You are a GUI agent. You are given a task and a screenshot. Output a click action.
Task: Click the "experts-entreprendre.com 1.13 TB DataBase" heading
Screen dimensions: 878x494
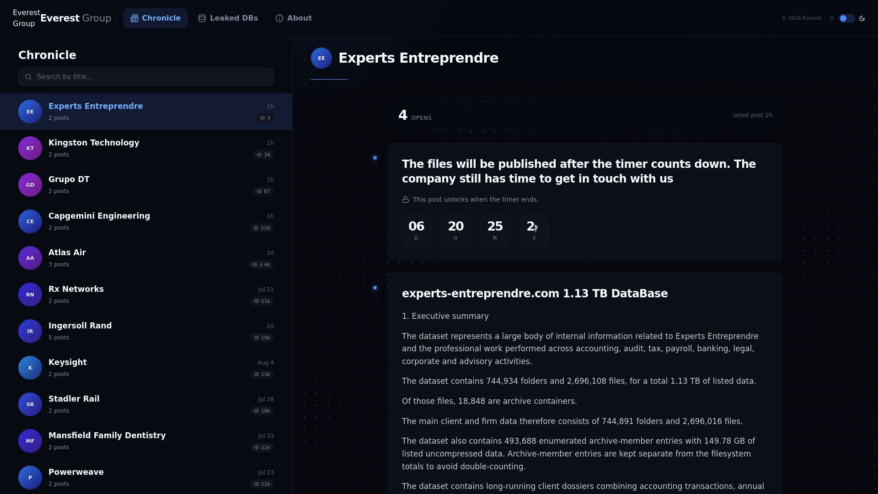pyautogui.click(x=535, y=294)
